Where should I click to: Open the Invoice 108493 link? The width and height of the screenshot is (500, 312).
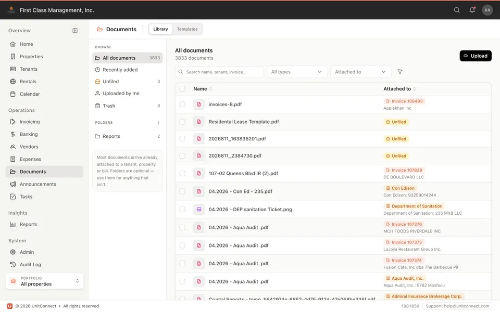(404, 101)
